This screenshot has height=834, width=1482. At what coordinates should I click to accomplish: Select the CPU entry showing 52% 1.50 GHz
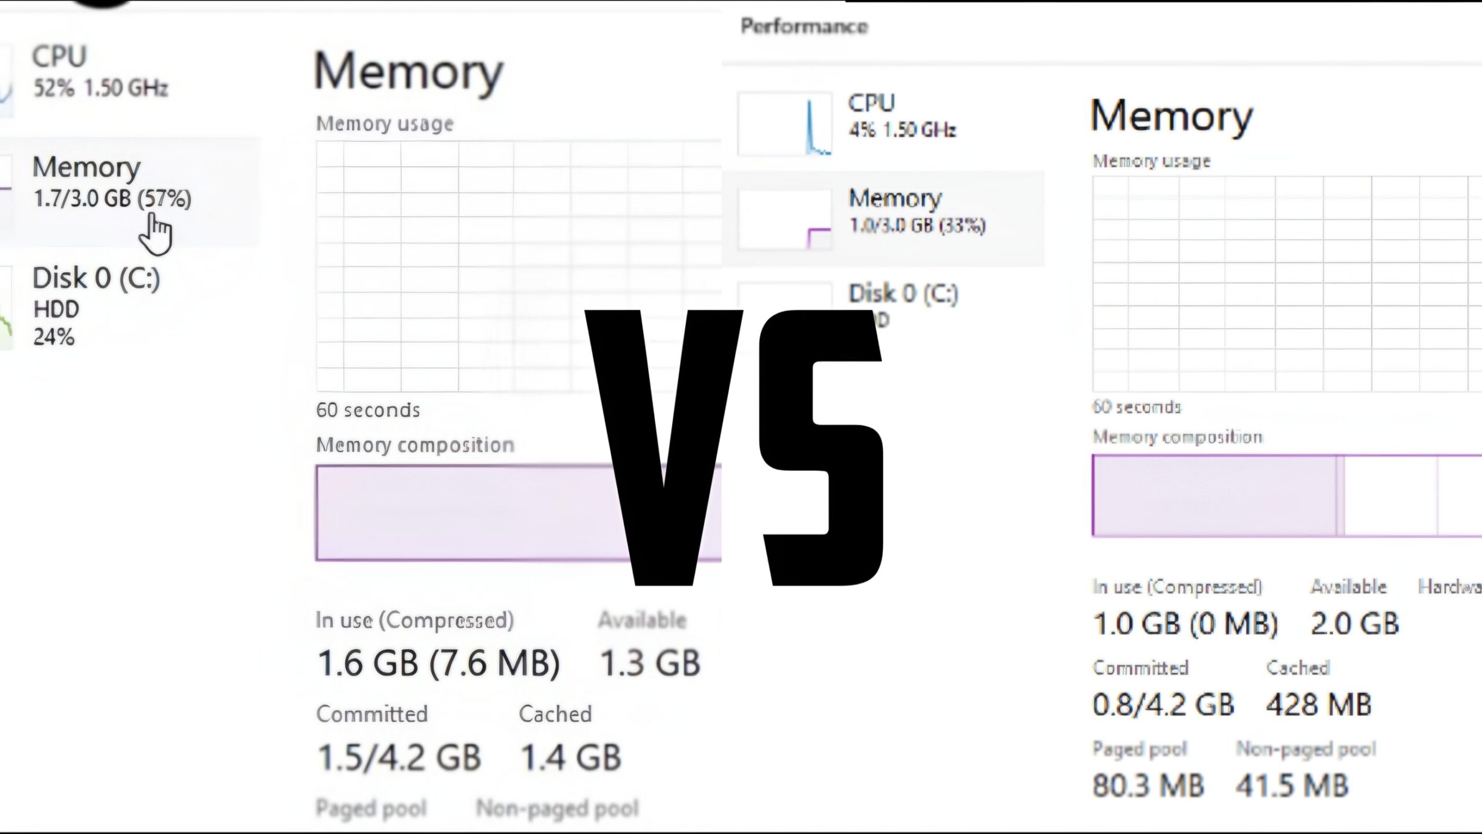[100, 72]
